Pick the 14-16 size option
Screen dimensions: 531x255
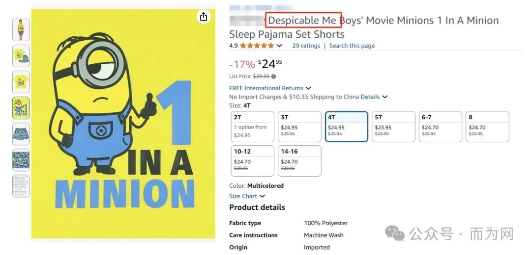coord(299,161)
